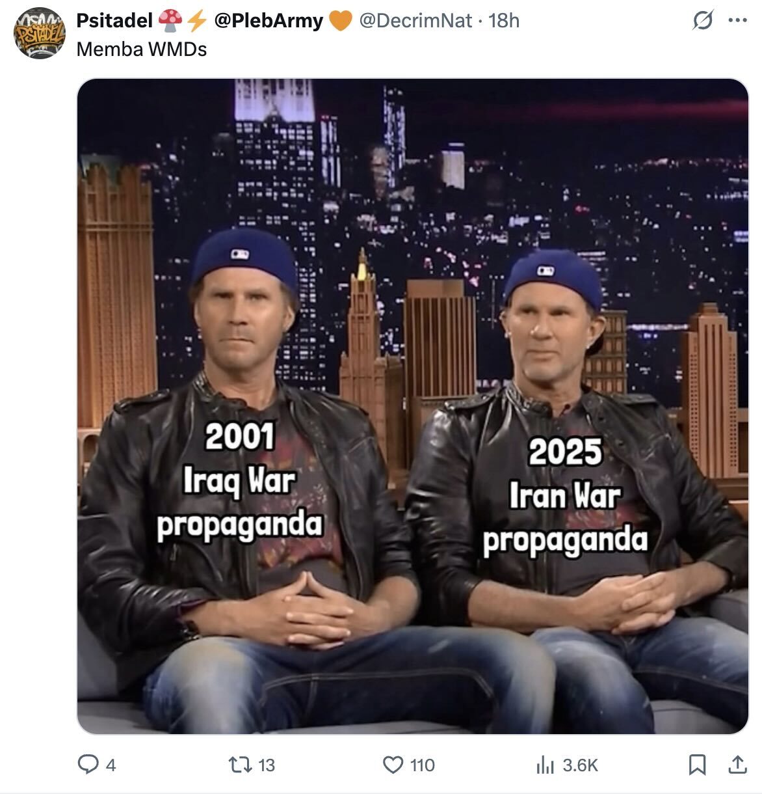The image size is (762, 794).
Task: Open the meme image attachment
Action: tap(412, 406)
